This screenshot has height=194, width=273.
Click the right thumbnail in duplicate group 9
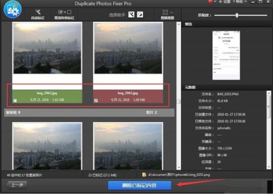[x=128, y=146]
